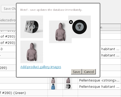This screenshot has width=121, height=97.
Task: Save the gallery changes
Action: tap(76, 72)
